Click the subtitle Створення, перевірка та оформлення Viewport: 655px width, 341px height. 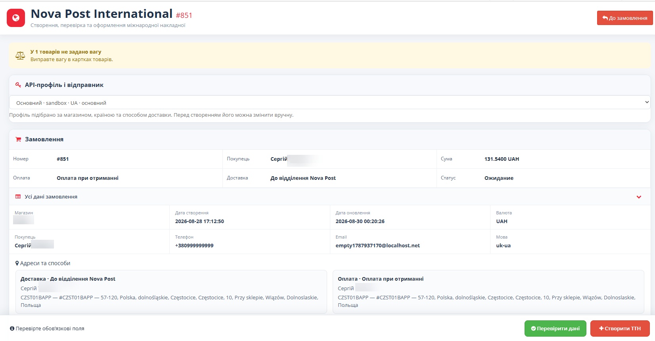108,25
